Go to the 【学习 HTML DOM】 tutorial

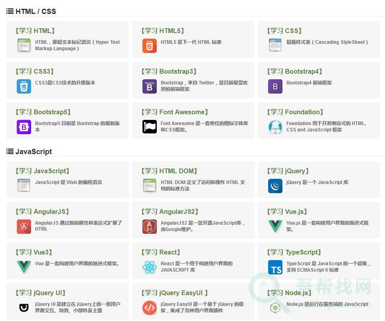169,171
